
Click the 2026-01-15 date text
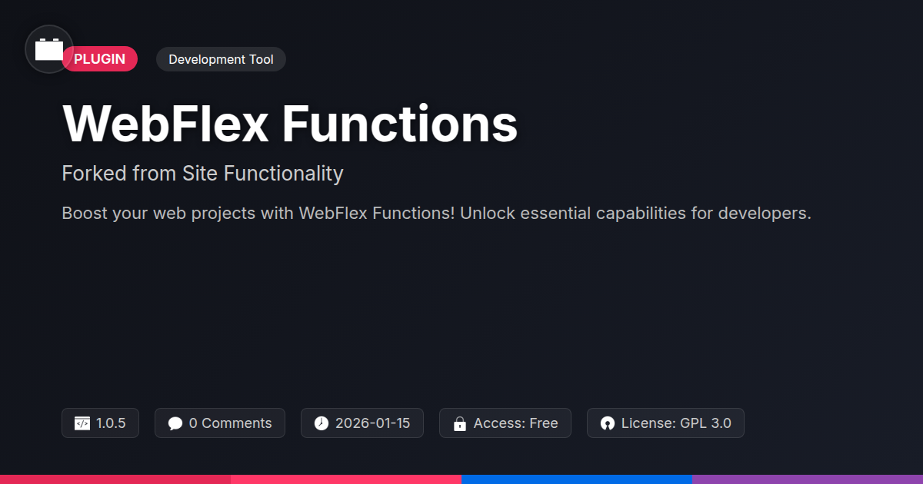click(x=372, y=423)
